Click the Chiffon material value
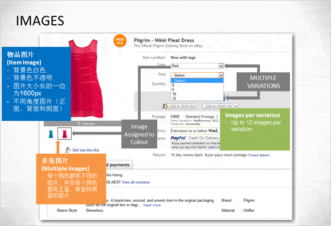 249,211
